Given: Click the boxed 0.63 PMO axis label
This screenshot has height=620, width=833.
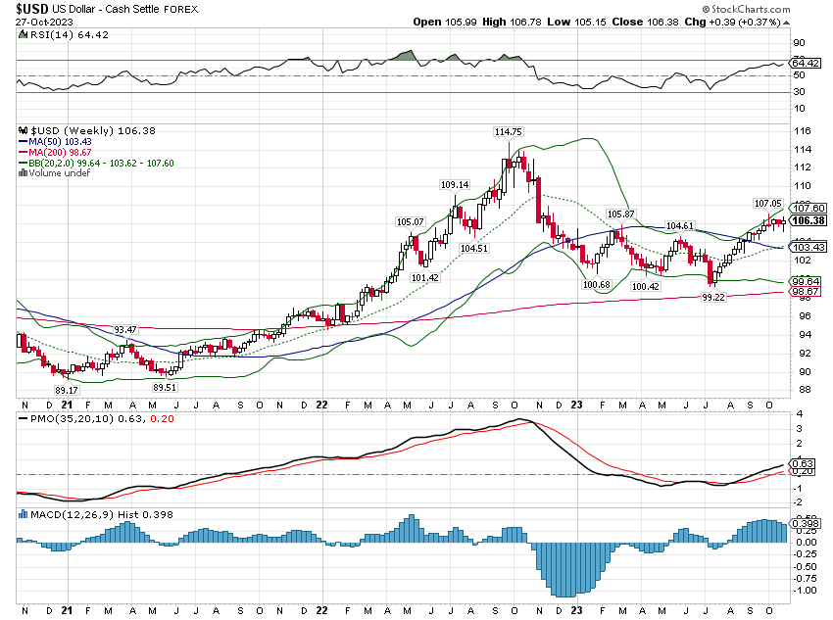Looking at the screenshot, I should [x=804, y=463].
